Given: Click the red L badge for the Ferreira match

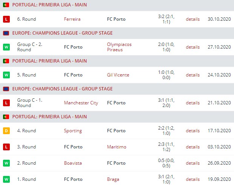Looking at the screenshot, I should (6, 19).
